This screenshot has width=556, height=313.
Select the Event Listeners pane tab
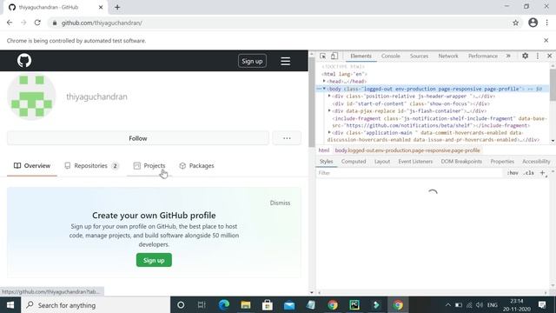click(x=415, y=162)
